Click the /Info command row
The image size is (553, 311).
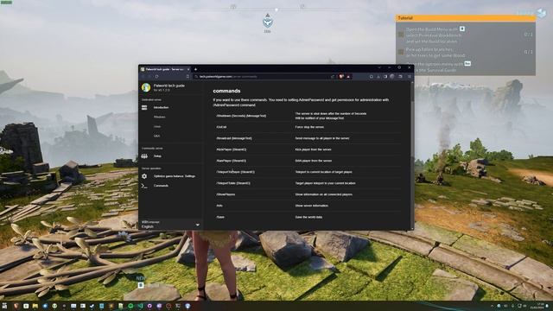pyautogui.click(x=308, y=206)
